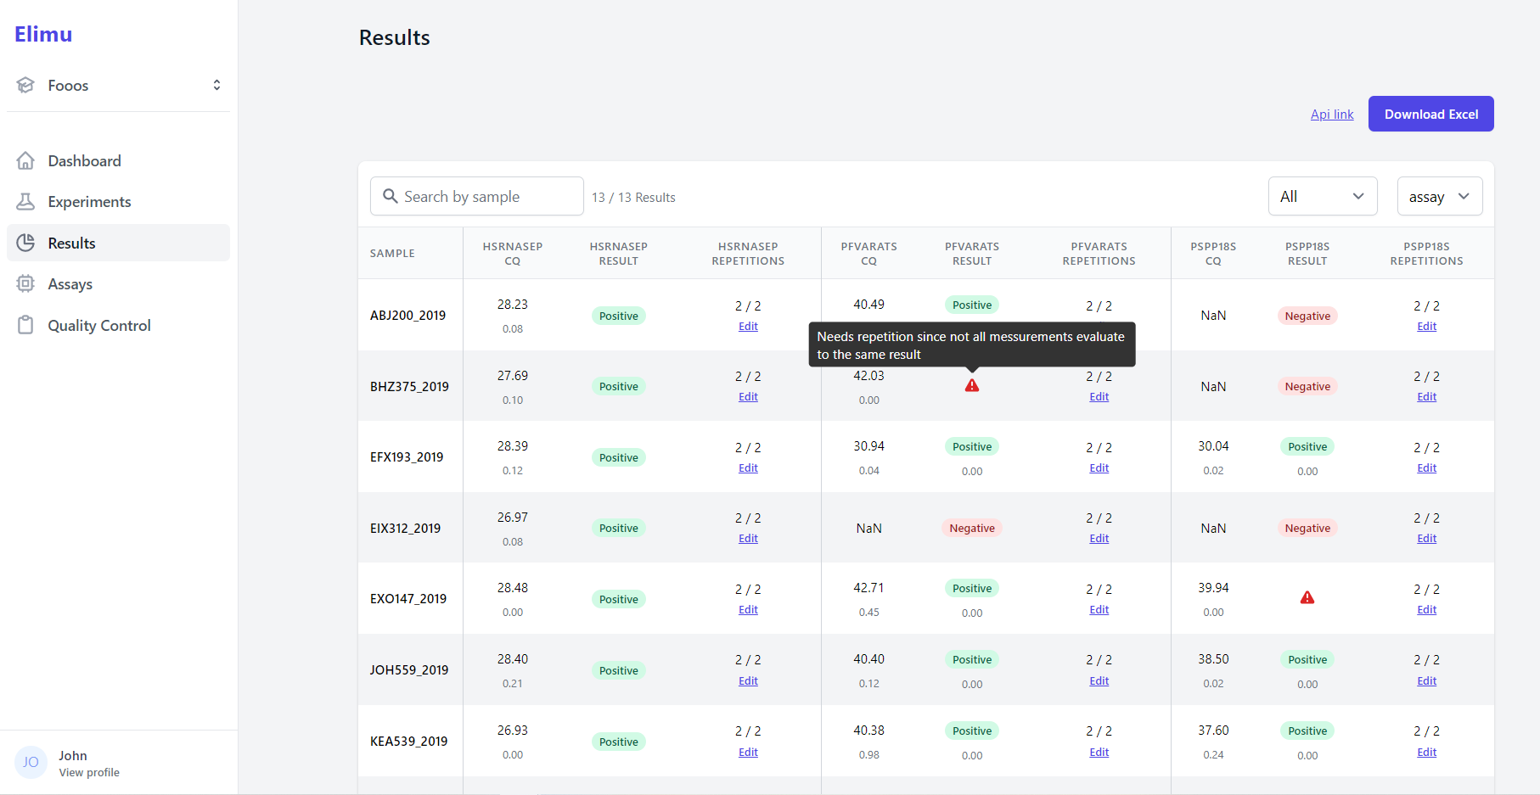Open the Api link
This screenshot has width=1540, height=795.
point(1332,114)
